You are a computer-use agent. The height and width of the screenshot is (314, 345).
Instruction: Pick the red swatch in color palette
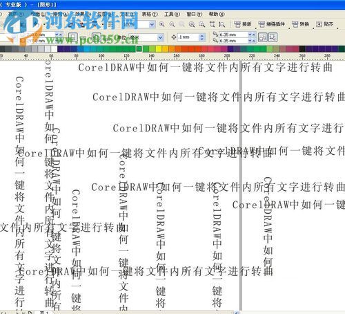[x=192, y=49]
